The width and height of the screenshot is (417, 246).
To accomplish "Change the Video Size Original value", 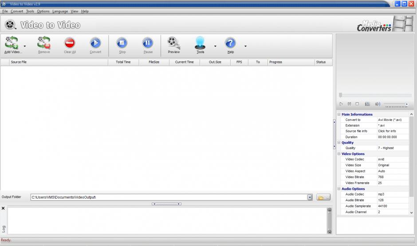I will tap(393, 165).
